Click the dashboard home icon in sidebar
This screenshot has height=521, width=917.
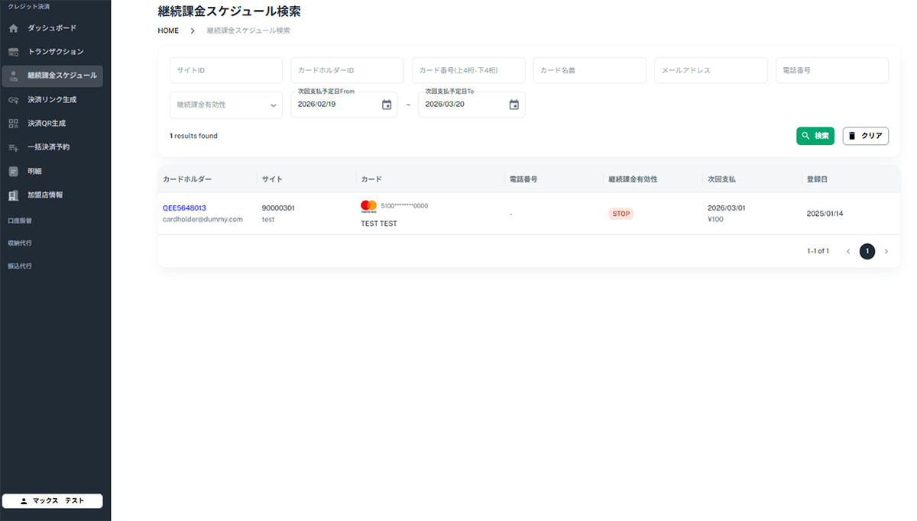pyautogui.click(x=13, y=28)
